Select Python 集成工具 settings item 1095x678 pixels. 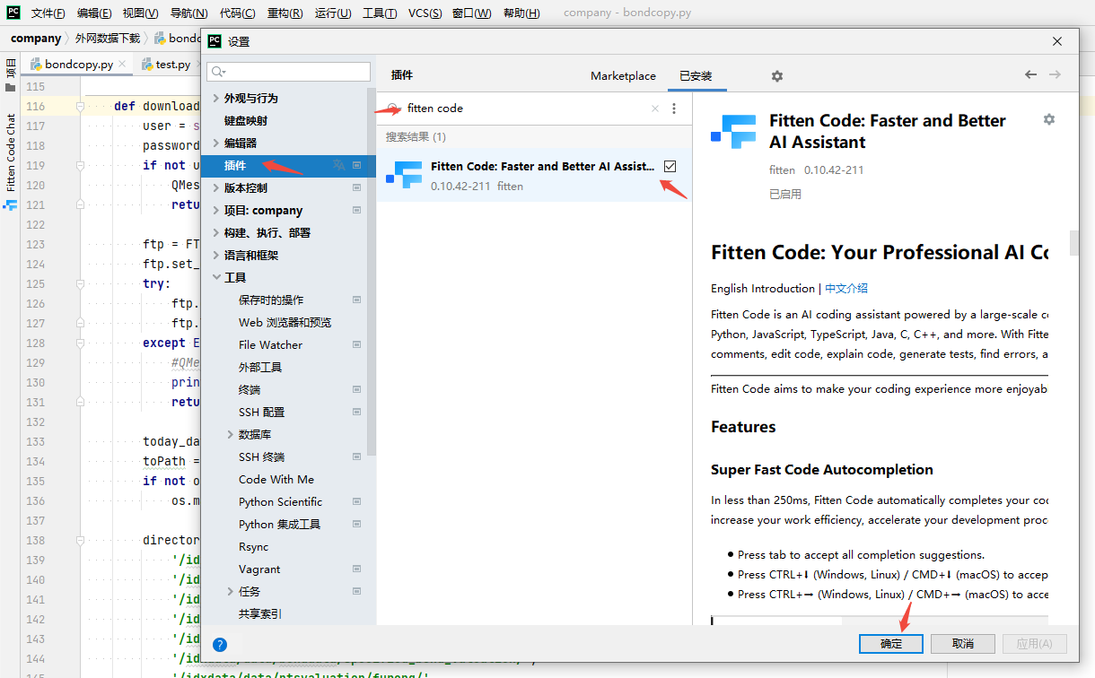279,524
